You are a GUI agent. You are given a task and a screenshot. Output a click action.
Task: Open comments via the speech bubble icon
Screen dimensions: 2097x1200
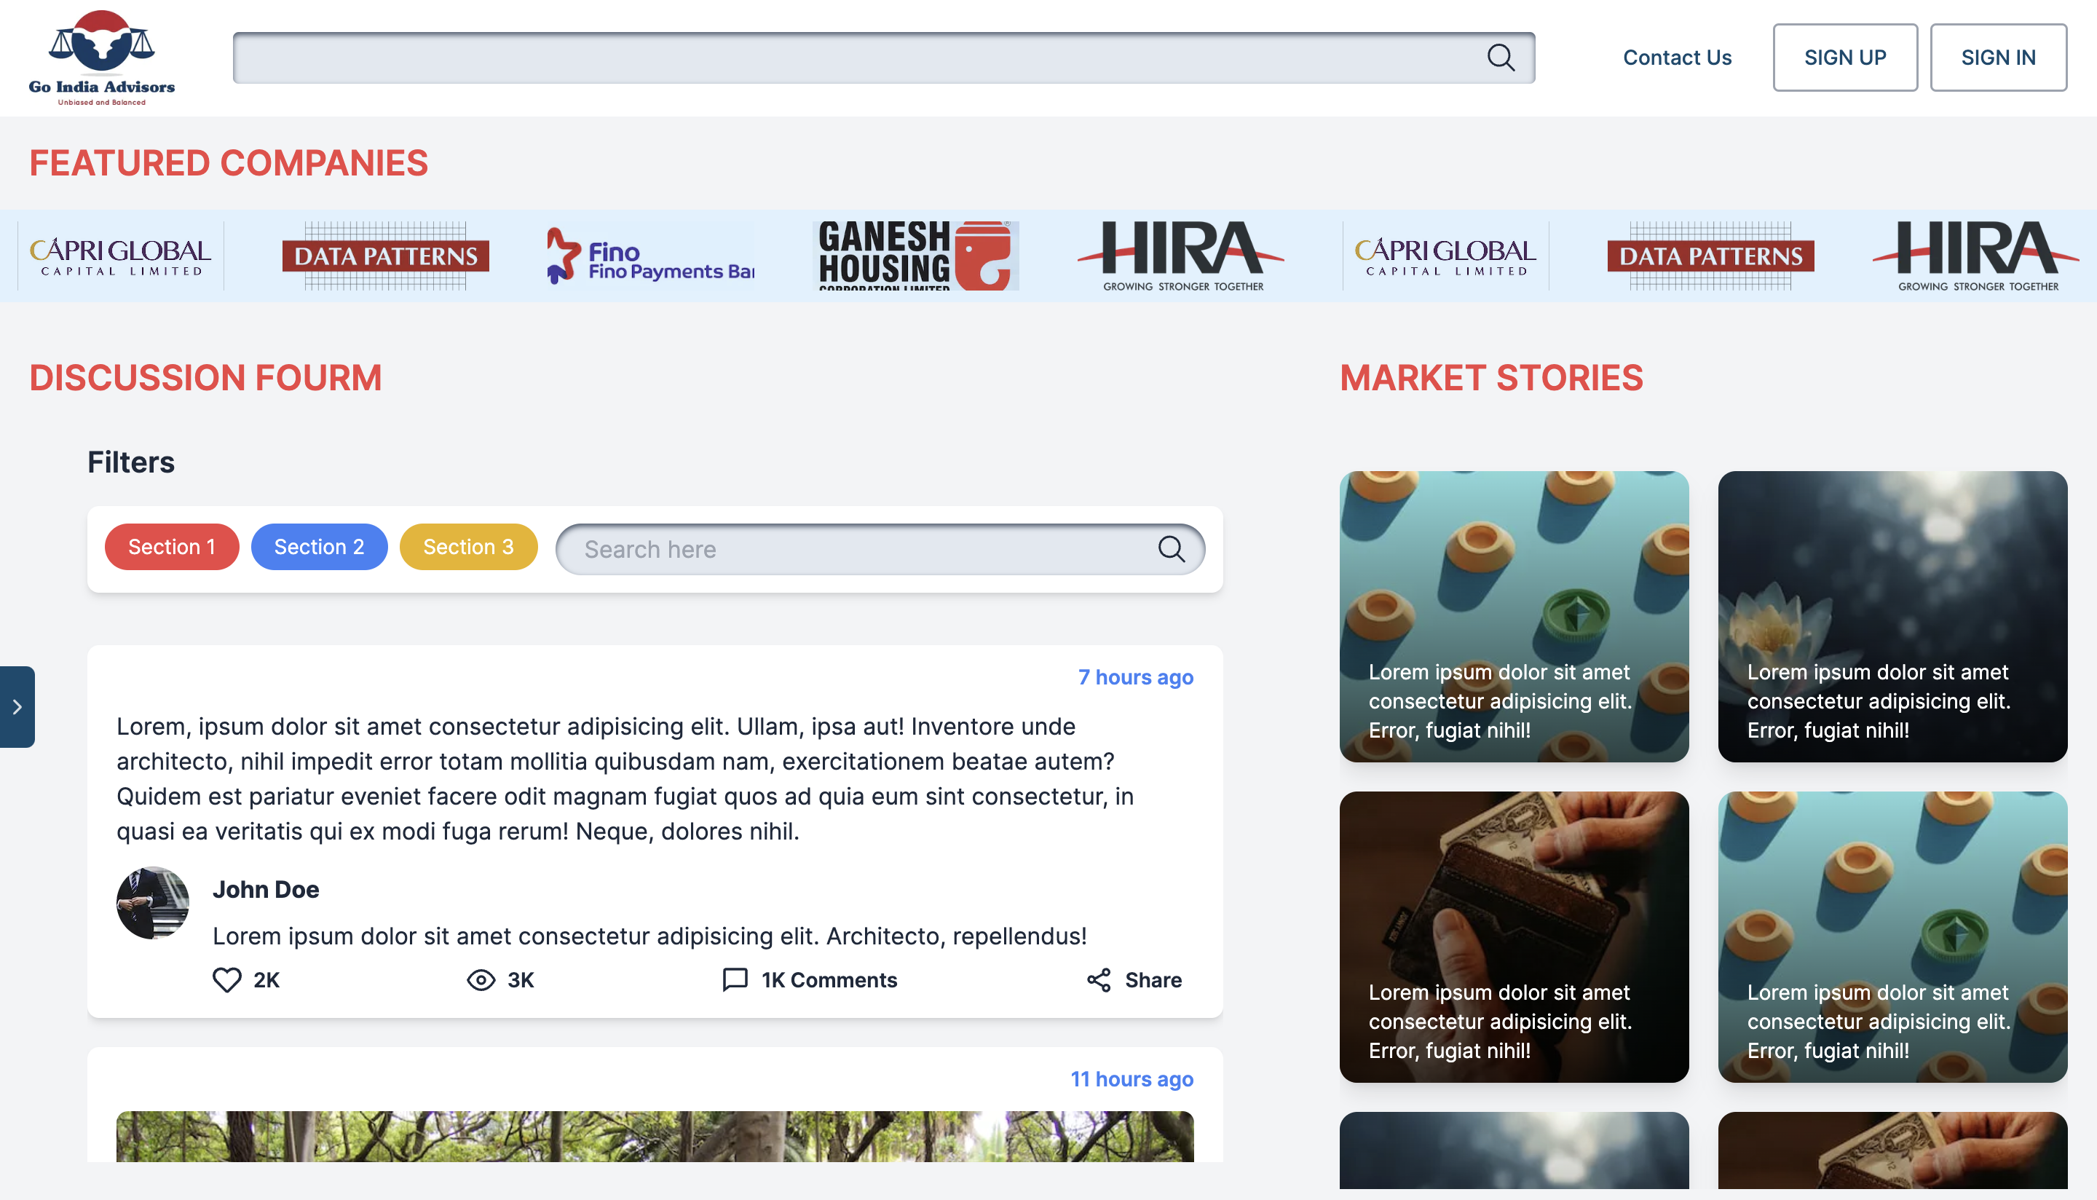pos(734,979)
